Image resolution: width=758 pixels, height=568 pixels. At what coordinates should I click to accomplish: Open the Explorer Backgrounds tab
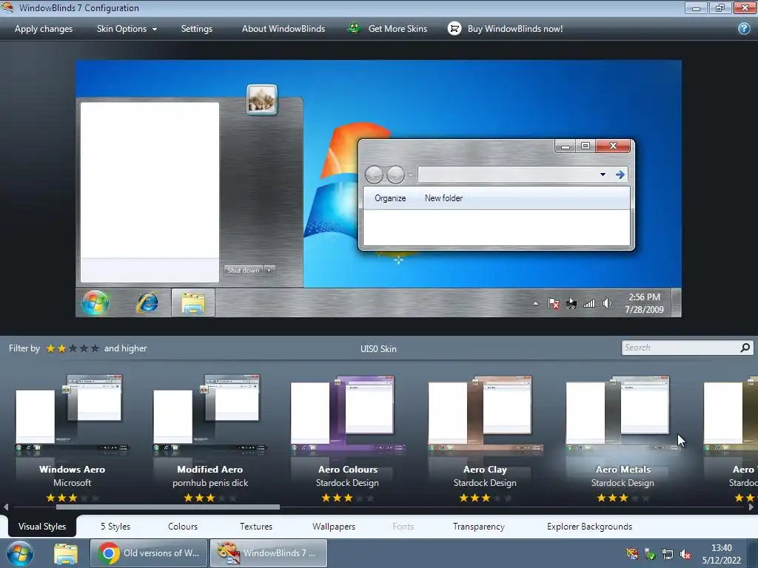589,527
